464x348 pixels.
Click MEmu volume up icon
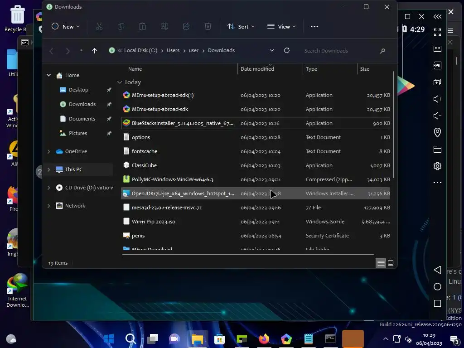click(437, 99)
